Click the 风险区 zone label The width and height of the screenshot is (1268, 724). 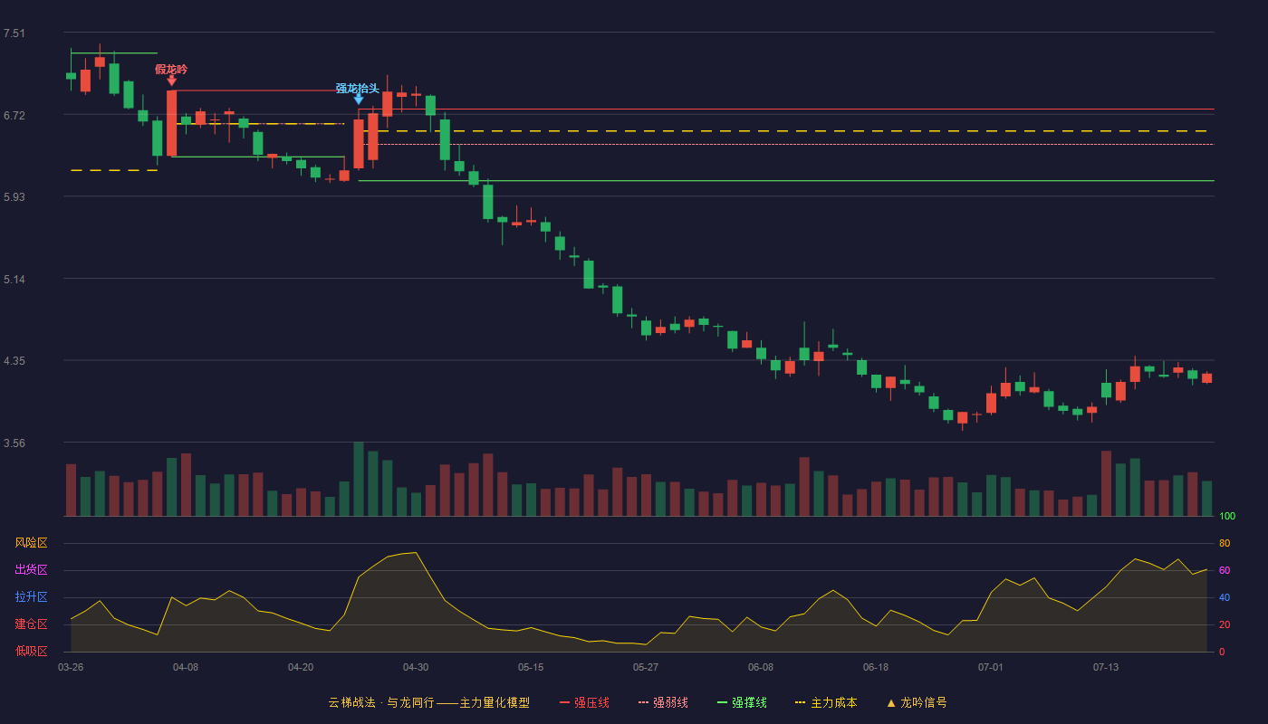pyautogui.click(x=32, y=543)
